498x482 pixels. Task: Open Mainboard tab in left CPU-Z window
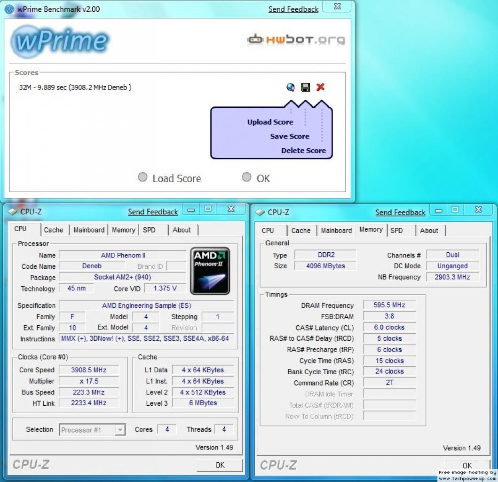coord(89,230)
